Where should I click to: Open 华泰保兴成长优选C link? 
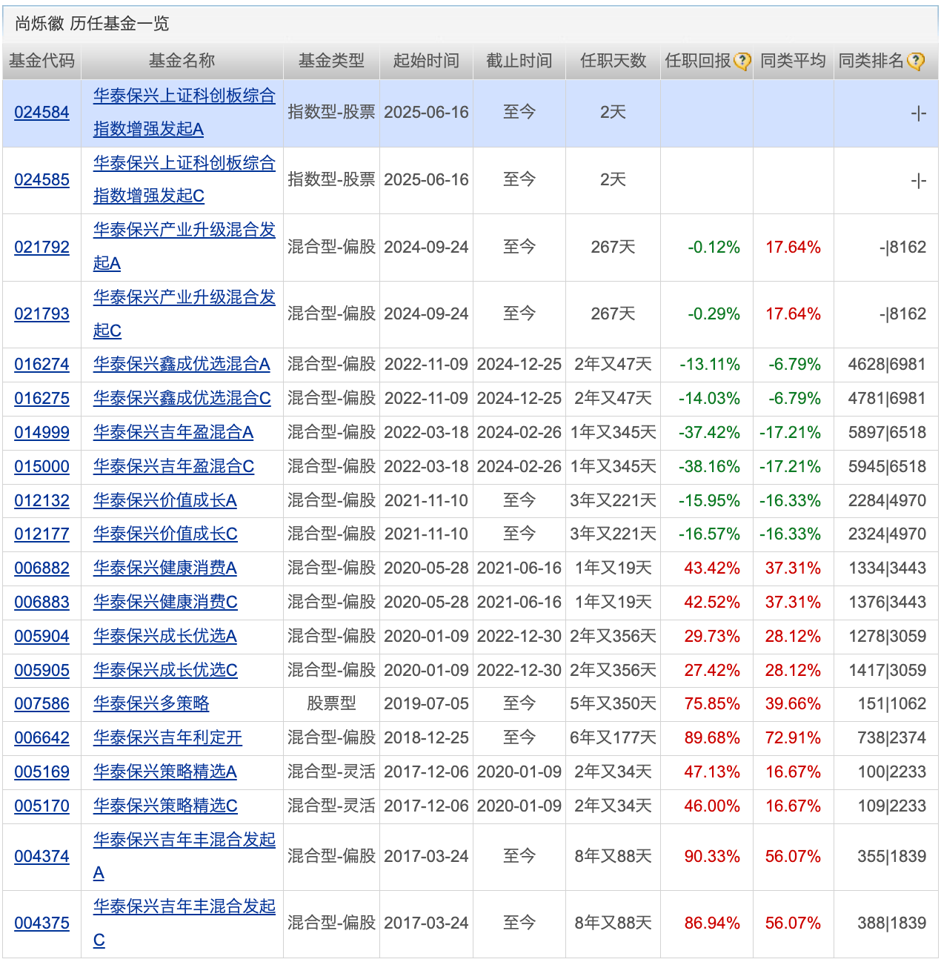[x=165, y=671]
